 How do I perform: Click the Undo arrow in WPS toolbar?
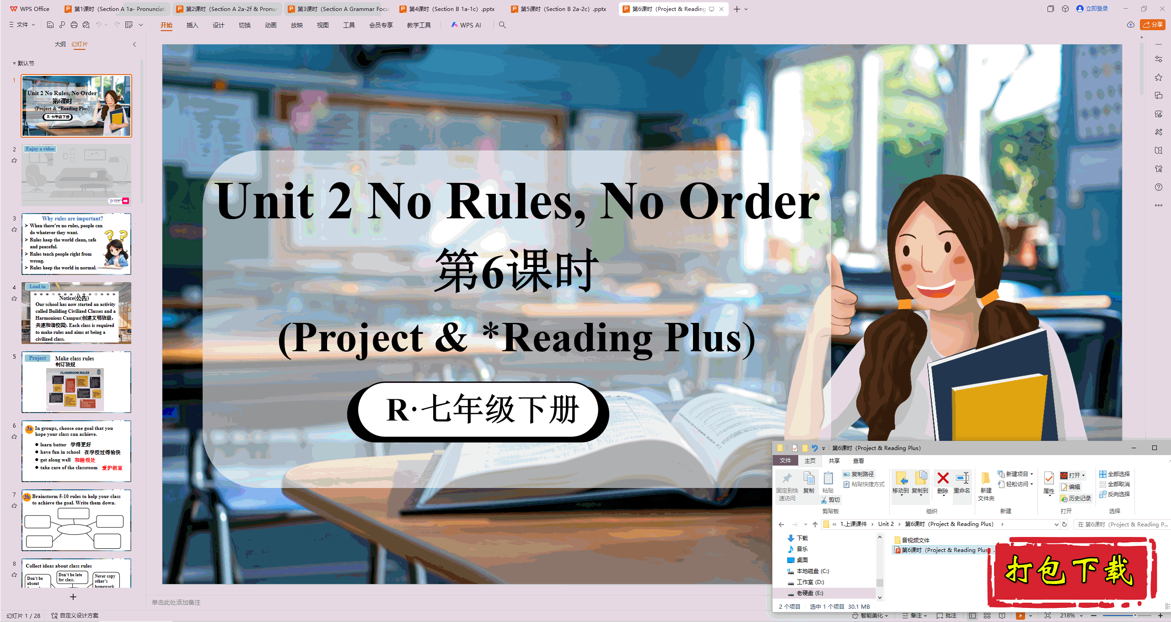click(99, 25)
